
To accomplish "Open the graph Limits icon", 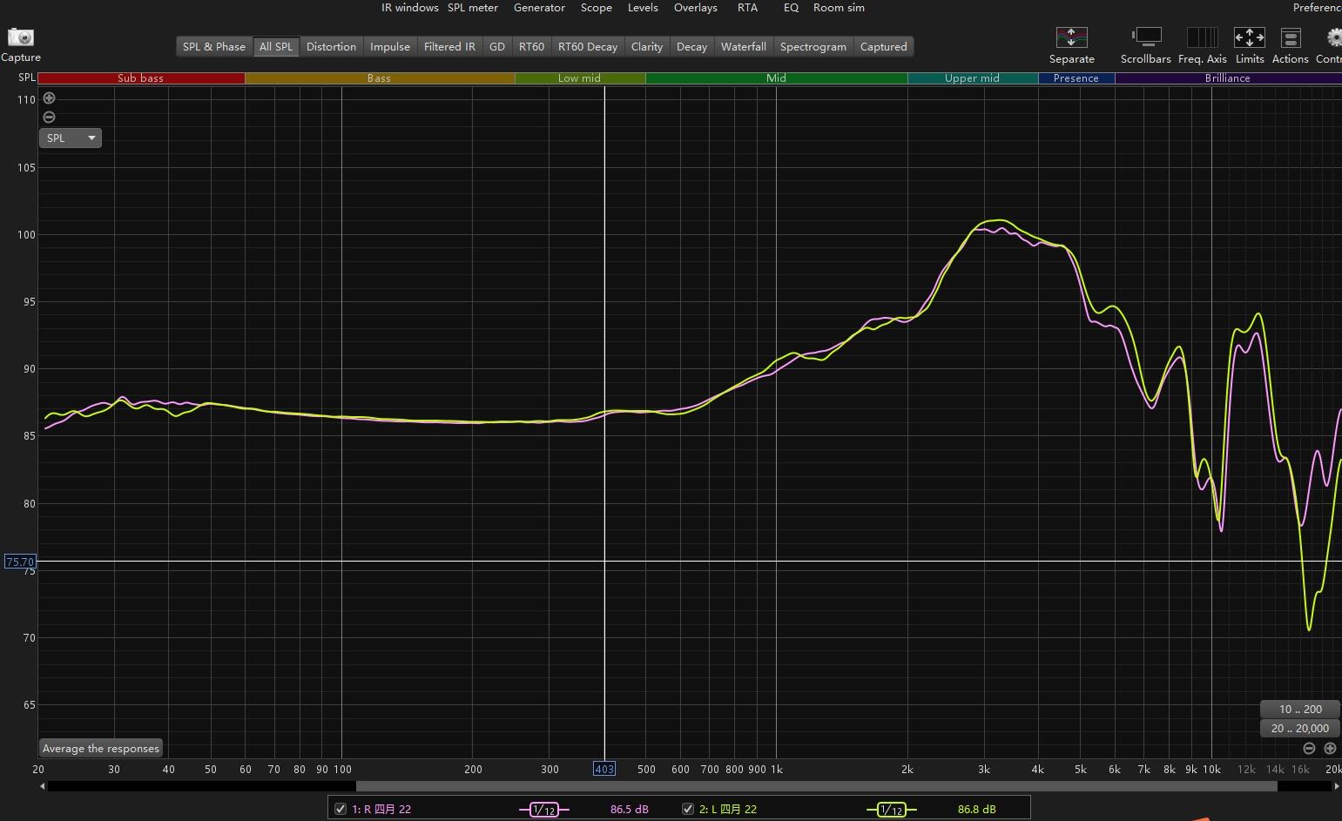I will [x=1249, y=37].
